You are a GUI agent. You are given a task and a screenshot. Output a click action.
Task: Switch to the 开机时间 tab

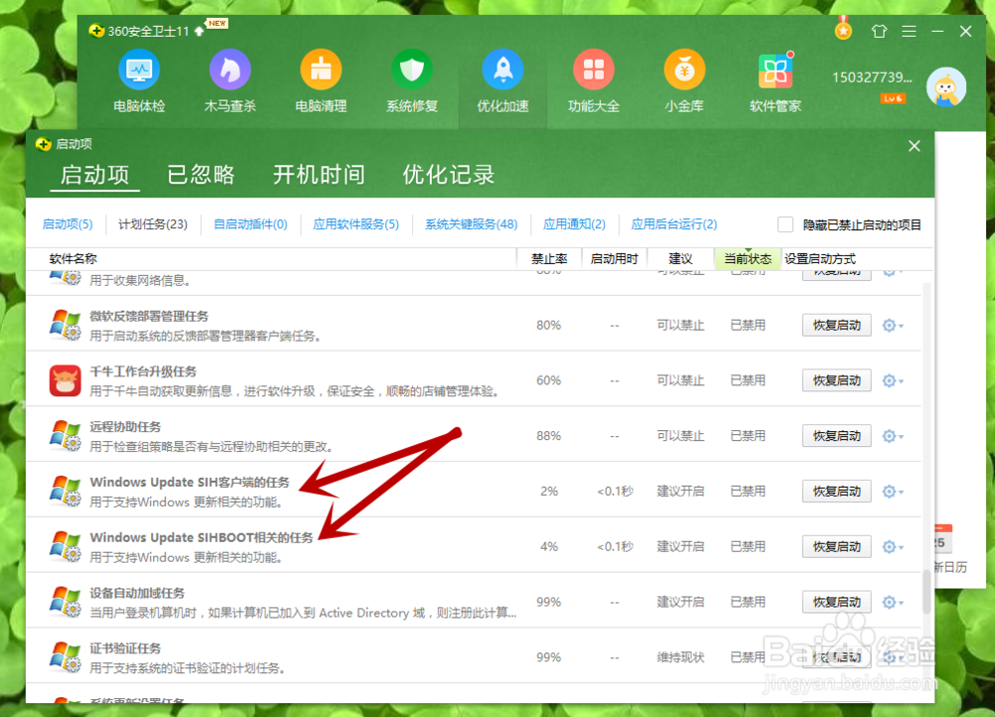coord(318,174)
